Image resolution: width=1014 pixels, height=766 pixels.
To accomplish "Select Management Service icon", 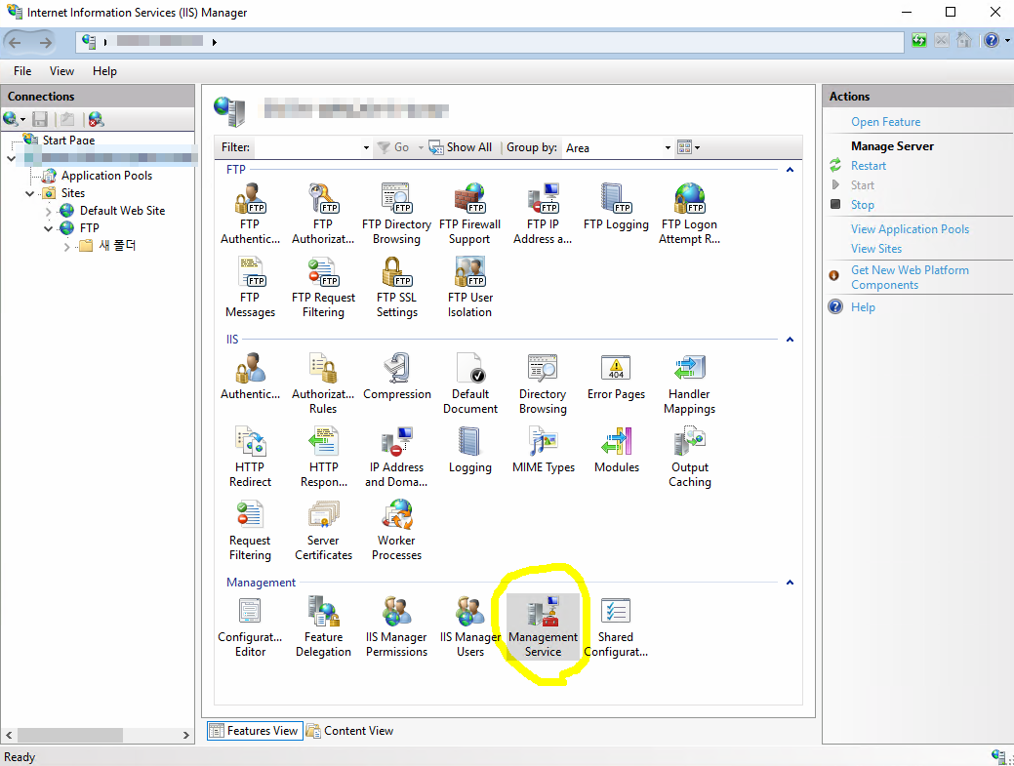I will (543, 626).
